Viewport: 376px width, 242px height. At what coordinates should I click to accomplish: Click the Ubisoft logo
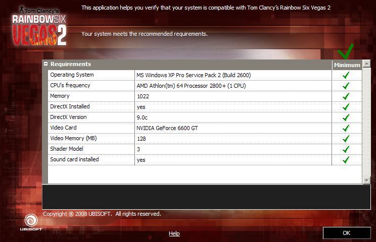(31, 222)
